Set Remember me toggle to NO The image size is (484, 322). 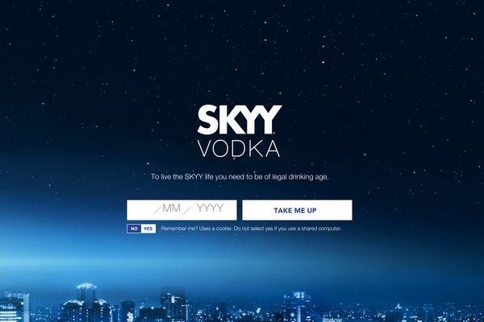point(134,229)
